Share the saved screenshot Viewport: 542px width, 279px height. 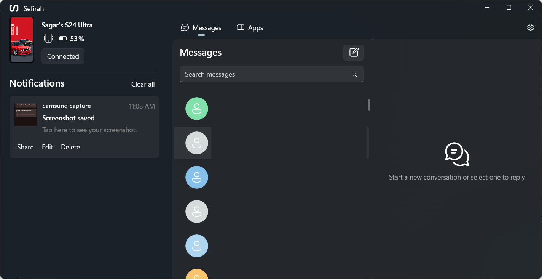click(x=25, y=147)
